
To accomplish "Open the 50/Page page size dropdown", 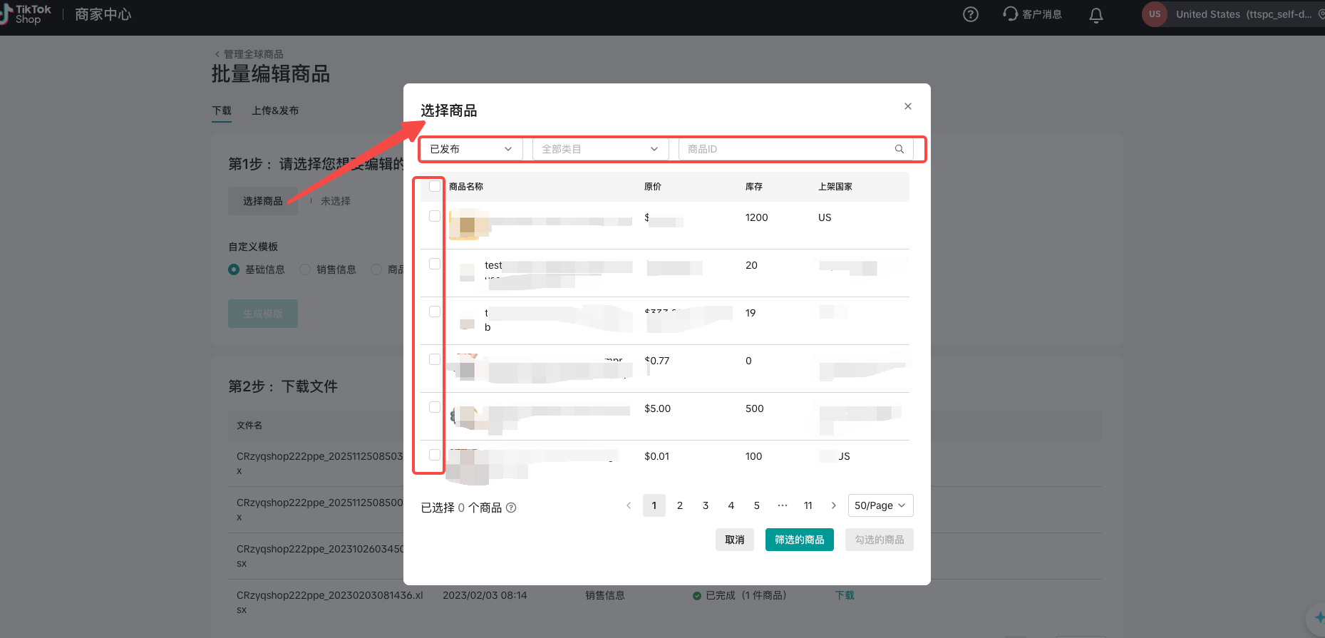I will 880,505.
